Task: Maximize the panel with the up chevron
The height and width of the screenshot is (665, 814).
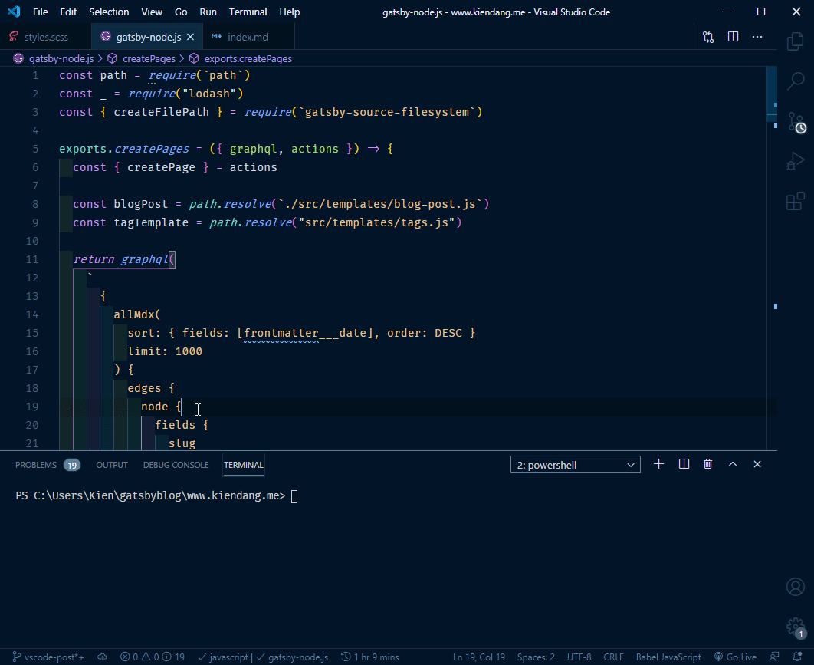Action: pyautogui.click(x=733, y=464)
